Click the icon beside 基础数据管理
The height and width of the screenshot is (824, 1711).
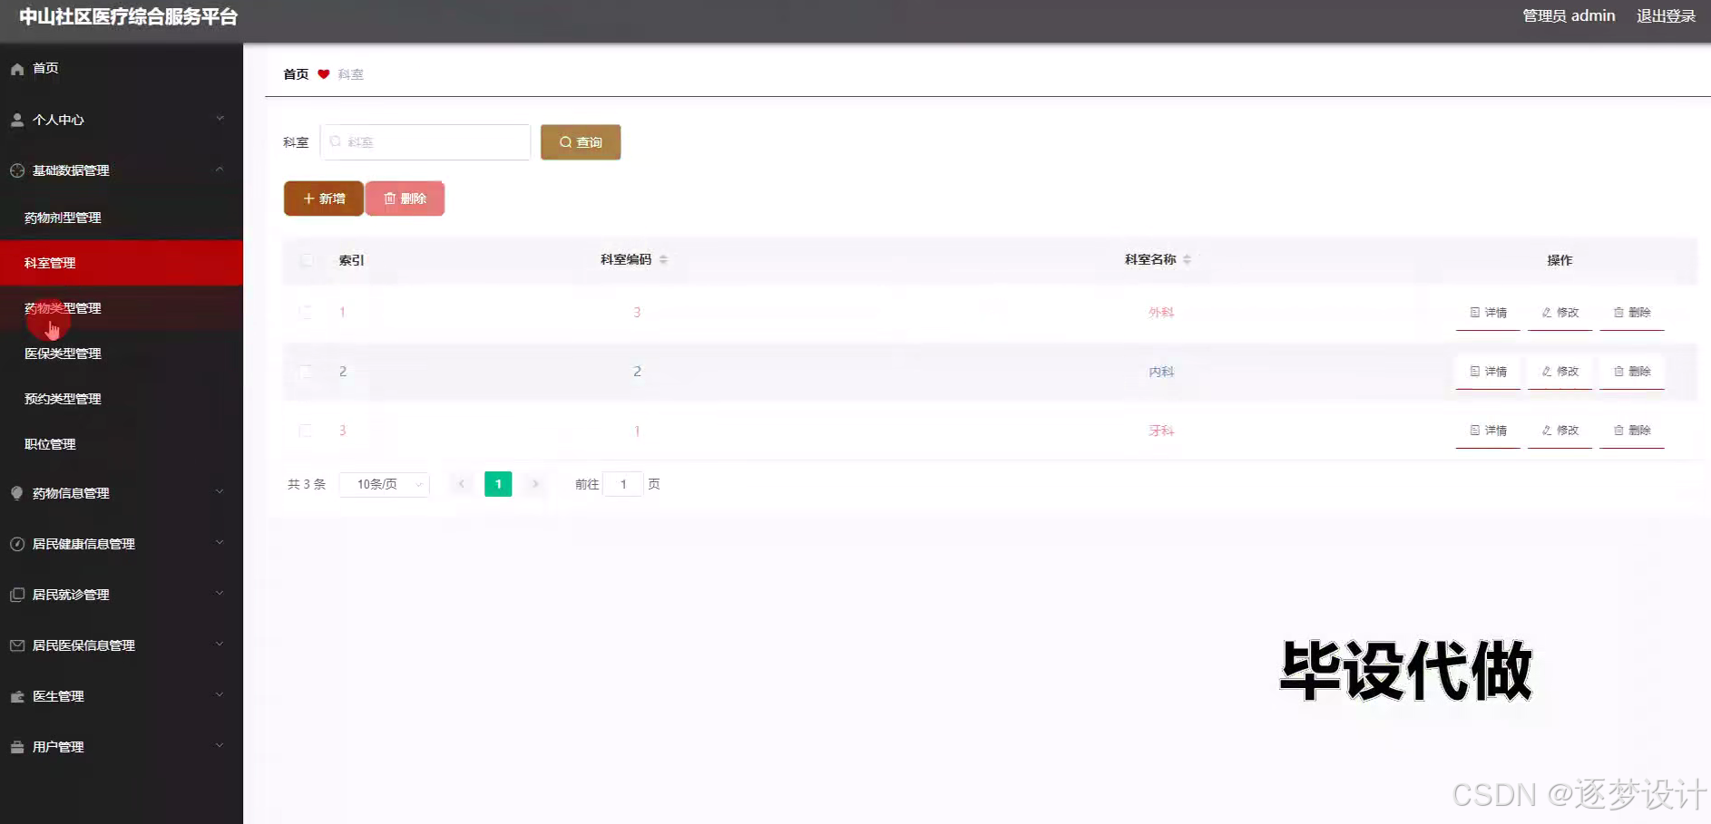pyautogui.click(x=17, y=170)
